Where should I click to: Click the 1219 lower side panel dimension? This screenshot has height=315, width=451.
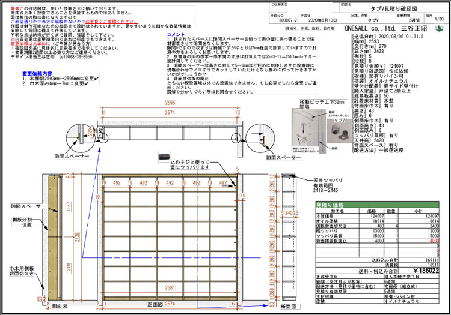(x=69, y=268)
